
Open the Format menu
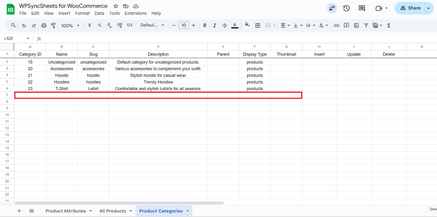pos(82,13)
